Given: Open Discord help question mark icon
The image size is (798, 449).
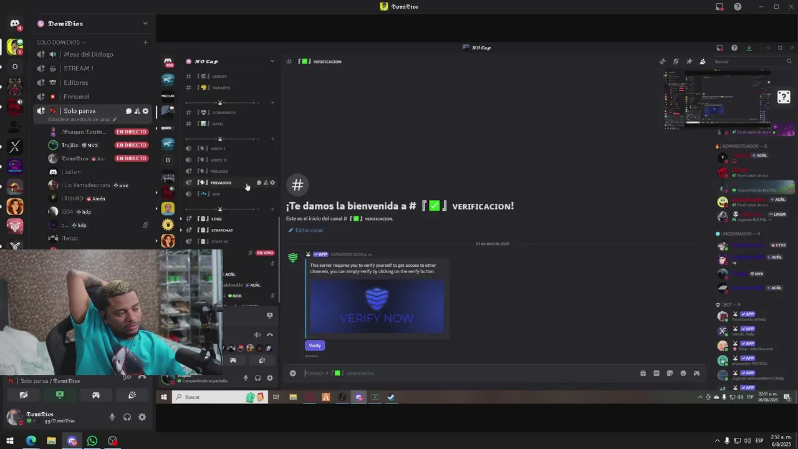Looking at the screenshot, I should coord(738,7).
